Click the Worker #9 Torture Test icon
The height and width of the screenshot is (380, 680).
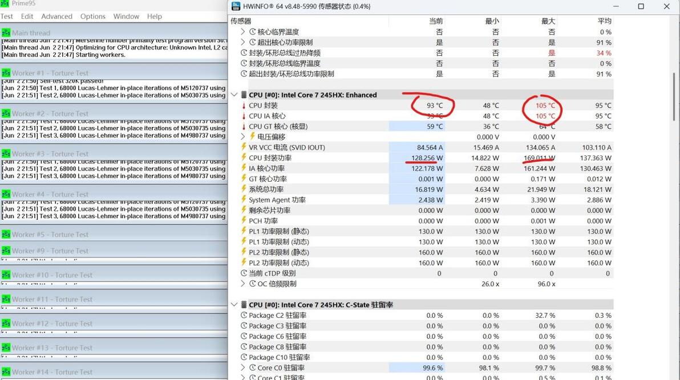point(6,251)
